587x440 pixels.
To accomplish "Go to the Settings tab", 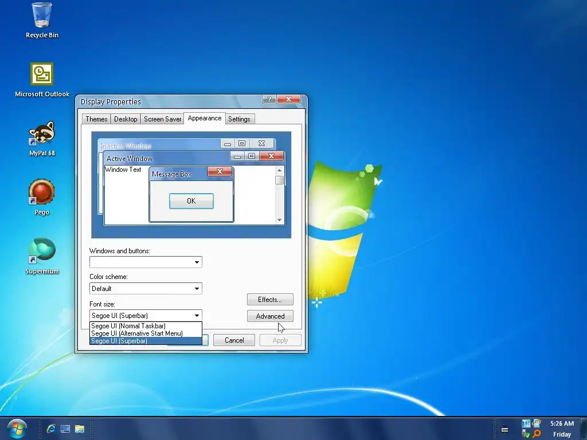I will [239, 119].
